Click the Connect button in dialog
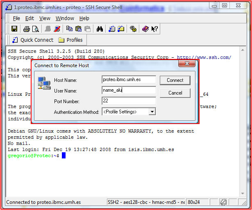The image size is (252, 210). [175, 80]
